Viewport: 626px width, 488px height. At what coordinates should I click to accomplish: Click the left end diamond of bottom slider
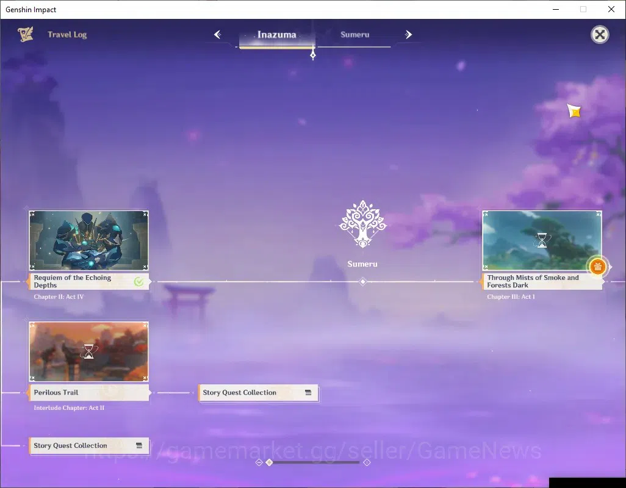259,462
